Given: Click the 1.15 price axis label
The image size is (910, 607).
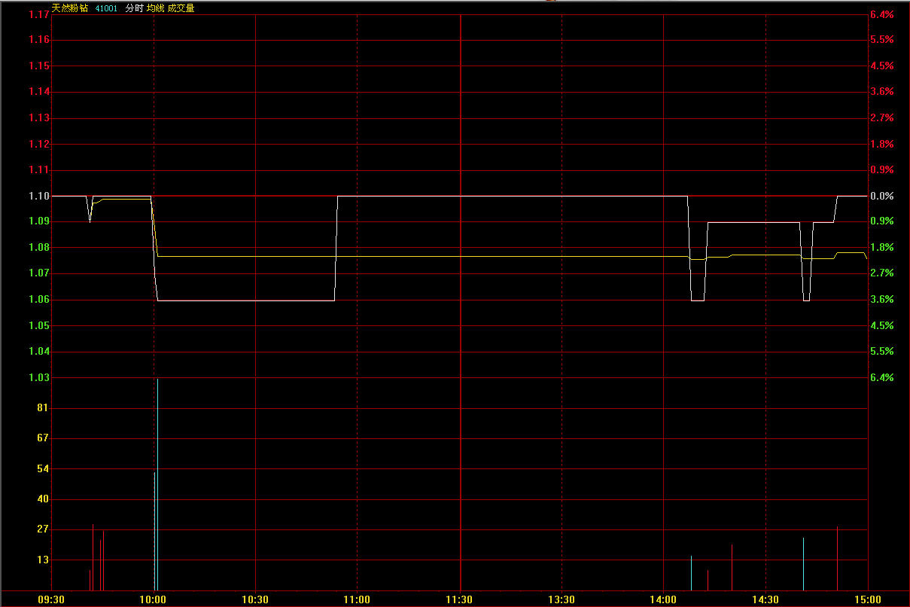Looking at the screenshot, I should (38, 66).
